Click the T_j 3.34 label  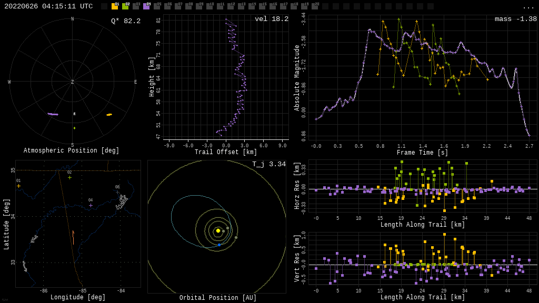point(268,164)
